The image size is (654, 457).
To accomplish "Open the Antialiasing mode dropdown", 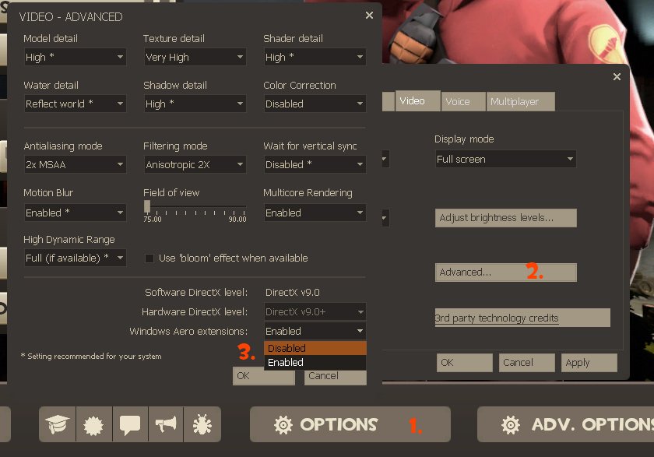I will coord(74,165).
